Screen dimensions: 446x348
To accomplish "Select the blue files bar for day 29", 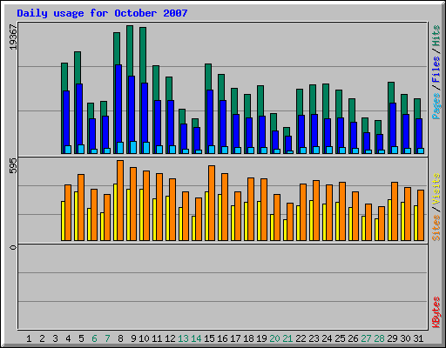I will 393,124.
